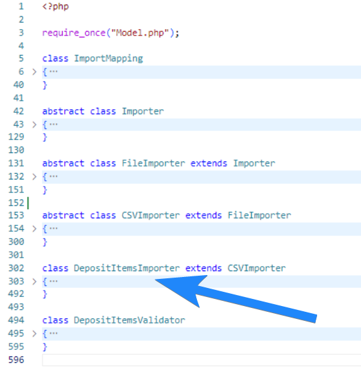This screenshot has height=379, width=361.
Task: Click the "Model.php" string literal
Action: point(139,33)
